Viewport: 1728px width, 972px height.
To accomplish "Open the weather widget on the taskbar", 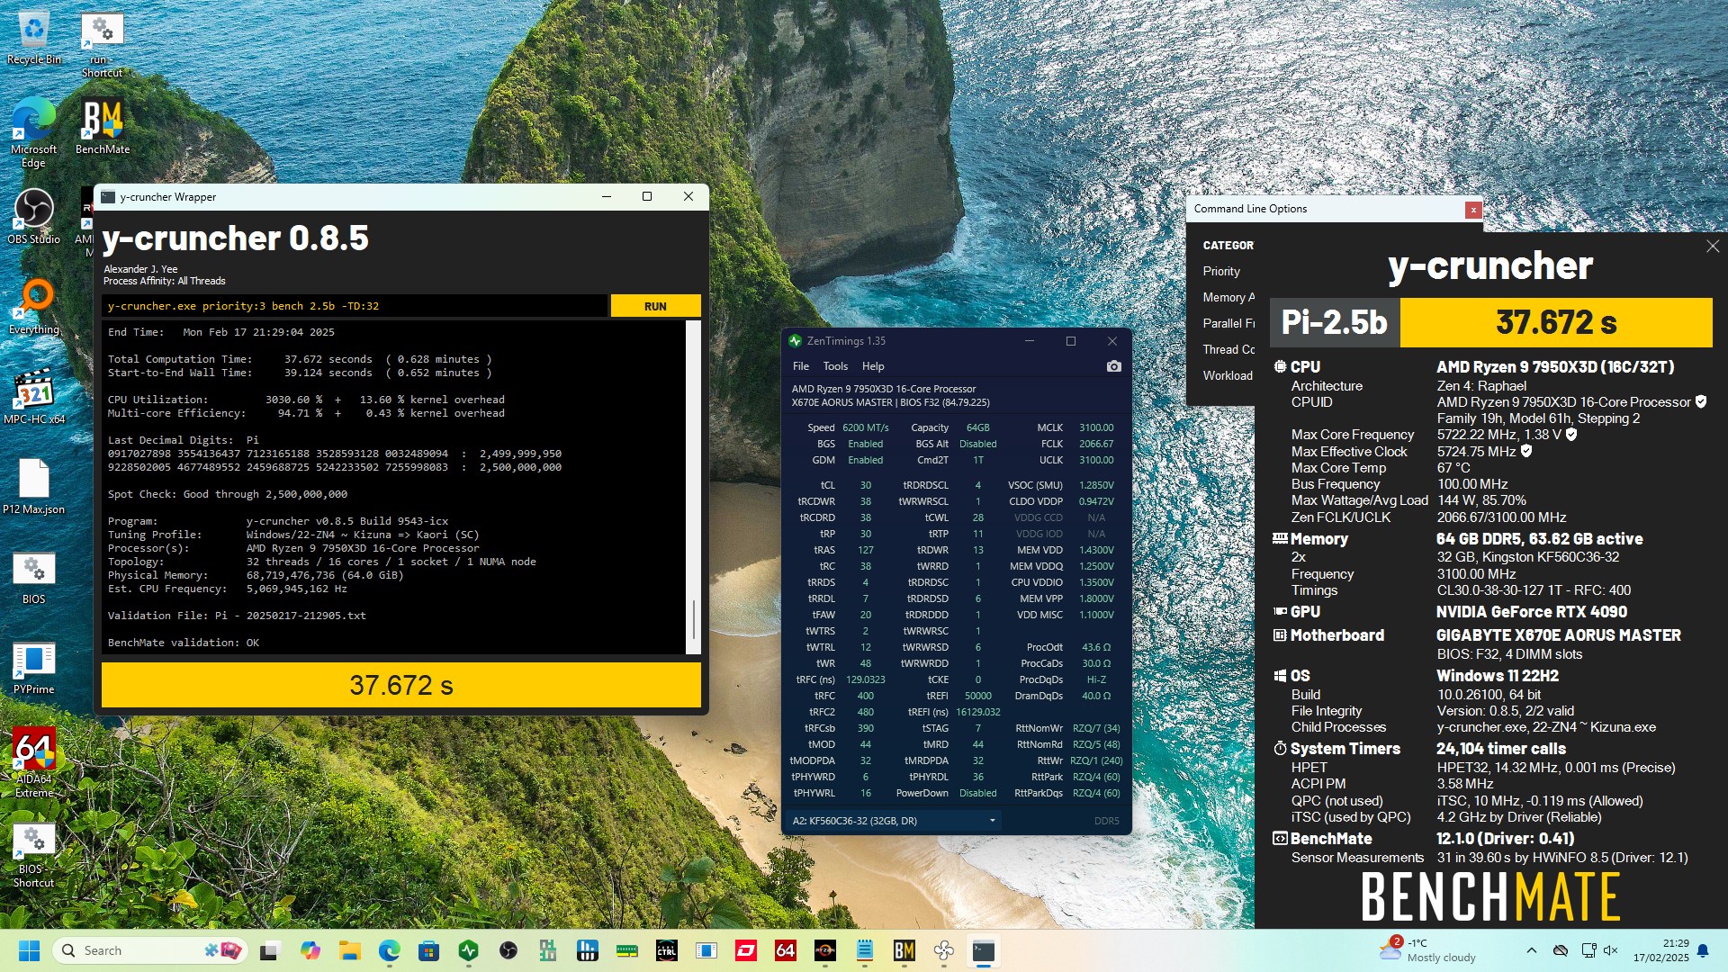I will click(1427, 950).
